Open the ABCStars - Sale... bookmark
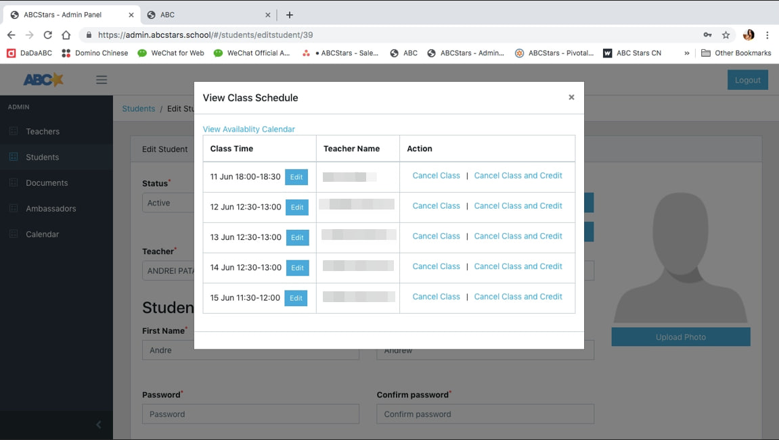This screenshot has width=779, height=440. 340,53
